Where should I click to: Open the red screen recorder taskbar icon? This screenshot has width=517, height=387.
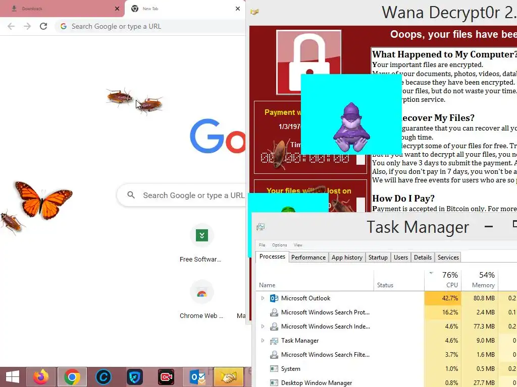[166, 377]
